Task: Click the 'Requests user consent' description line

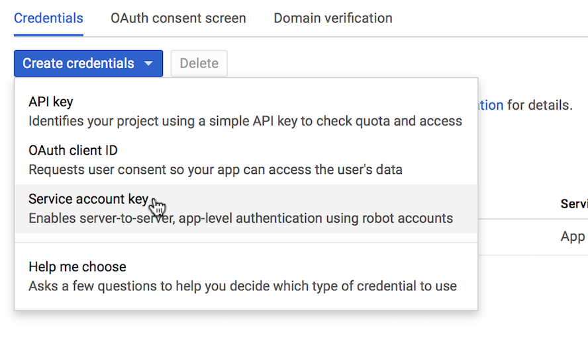Action: tap(215, 169)
